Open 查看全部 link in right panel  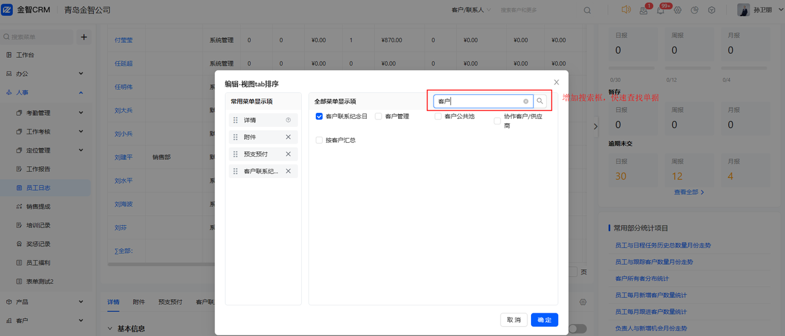(x=689, y=192)
